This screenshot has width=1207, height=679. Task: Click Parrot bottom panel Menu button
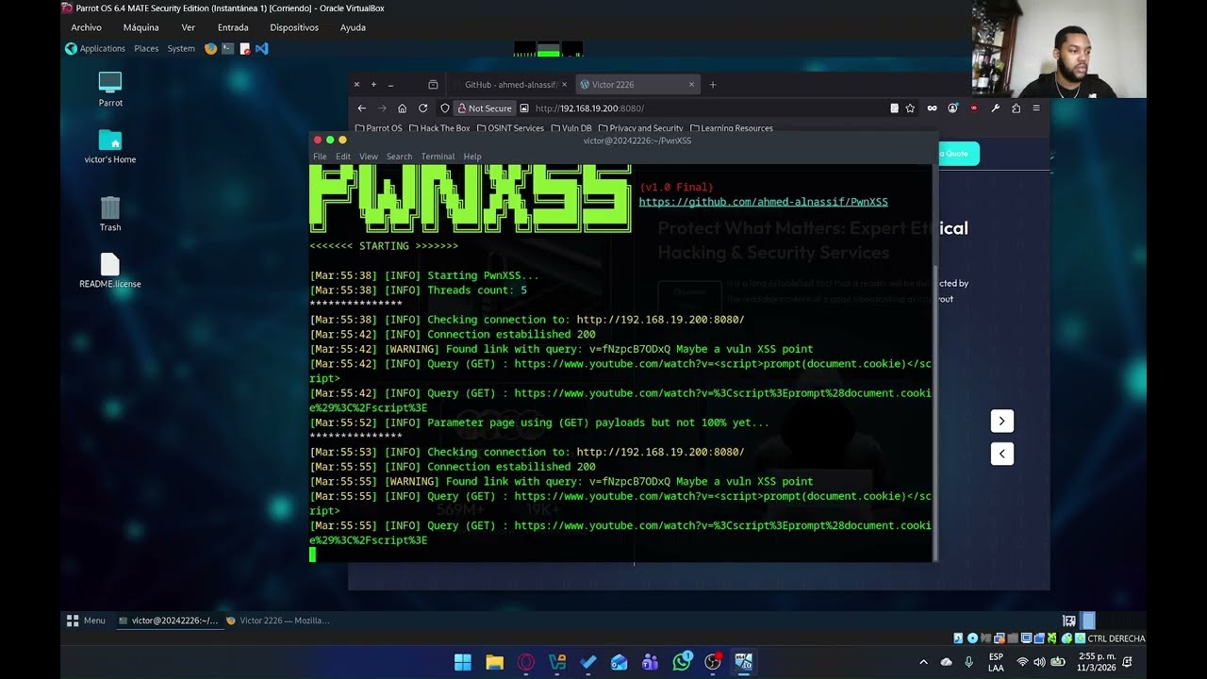tap(86, 621)
